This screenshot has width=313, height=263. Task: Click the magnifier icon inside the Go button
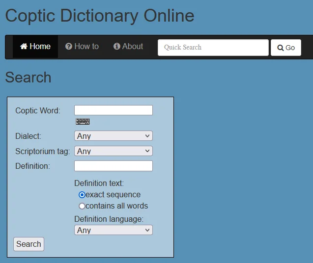281,48
